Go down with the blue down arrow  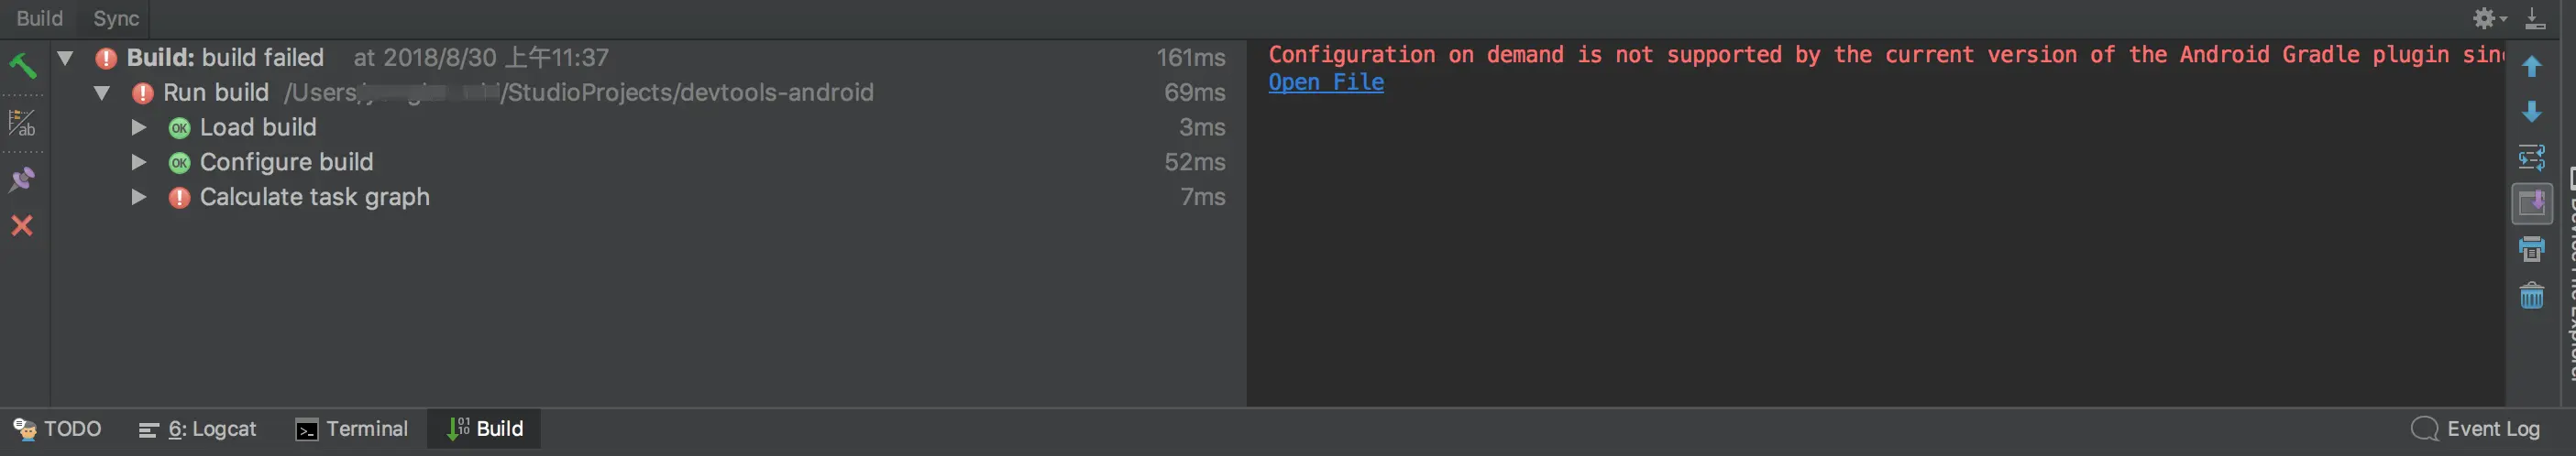click(2531, 112)
